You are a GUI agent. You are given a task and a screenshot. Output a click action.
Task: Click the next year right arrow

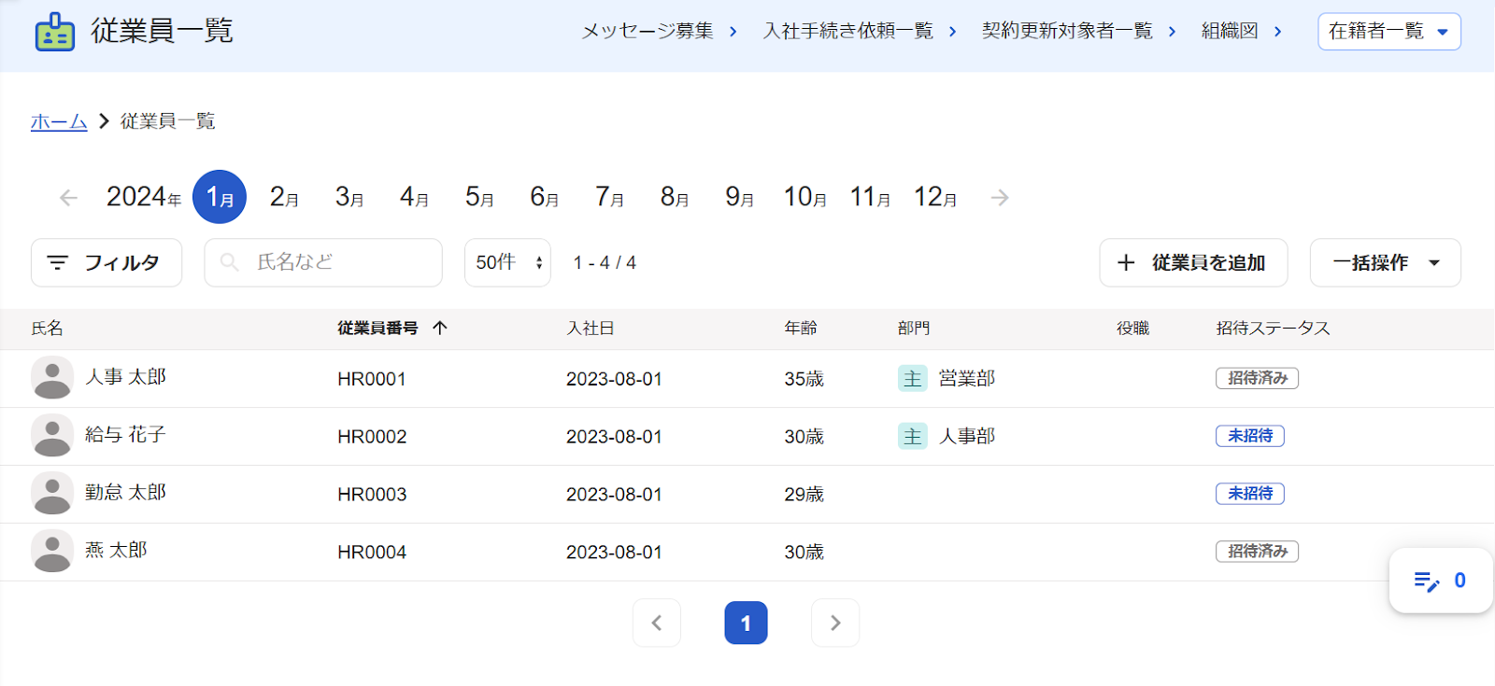1000,198
